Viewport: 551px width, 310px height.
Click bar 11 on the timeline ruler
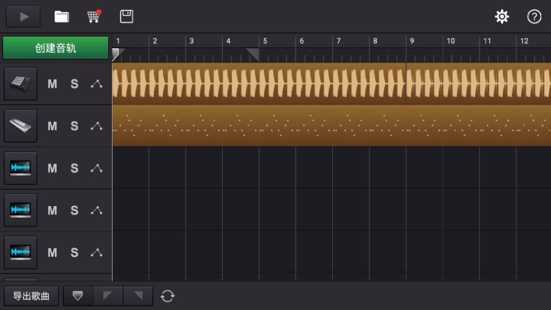(487, 41)
